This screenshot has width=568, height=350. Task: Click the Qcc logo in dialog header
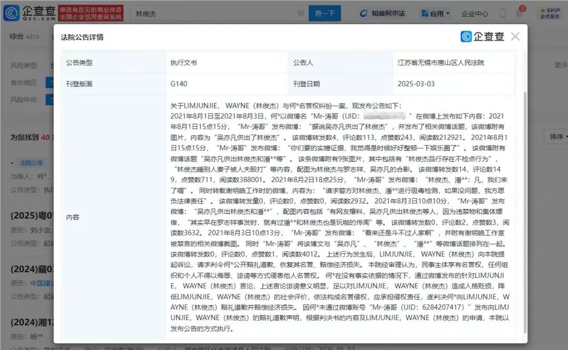pos(482,37)
